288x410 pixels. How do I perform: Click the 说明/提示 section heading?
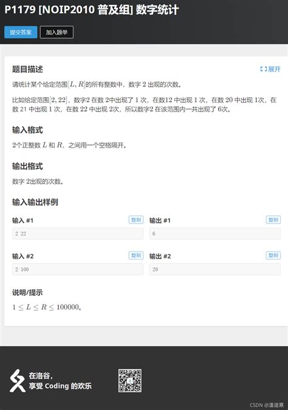click(x=27, y=293)
